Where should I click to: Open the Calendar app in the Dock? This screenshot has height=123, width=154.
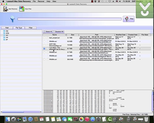[x=42, y=119]
